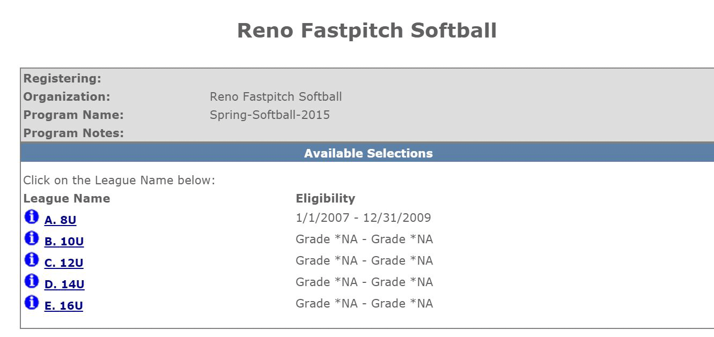Choose the B. 10U league link
714x337 pixels.
click(64, 242)
